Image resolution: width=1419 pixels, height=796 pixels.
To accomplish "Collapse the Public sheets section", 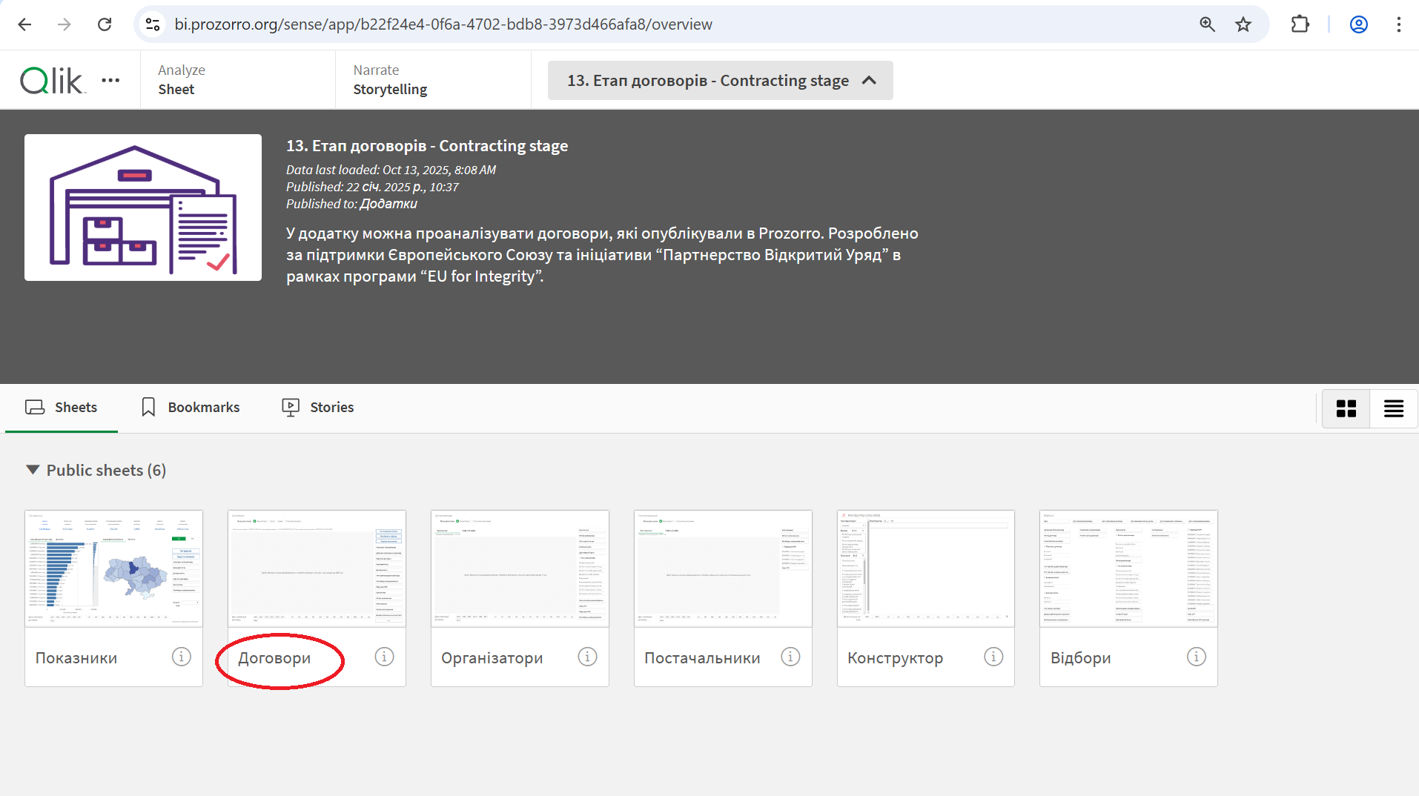I will [x=33, y=470].
